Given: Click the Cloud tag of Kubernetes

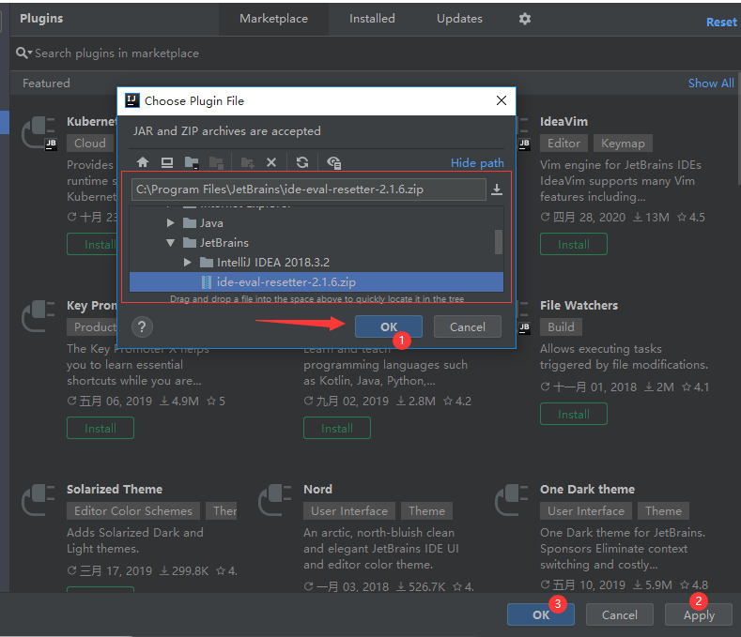Looking at the screenshot, I should (90, 144).
